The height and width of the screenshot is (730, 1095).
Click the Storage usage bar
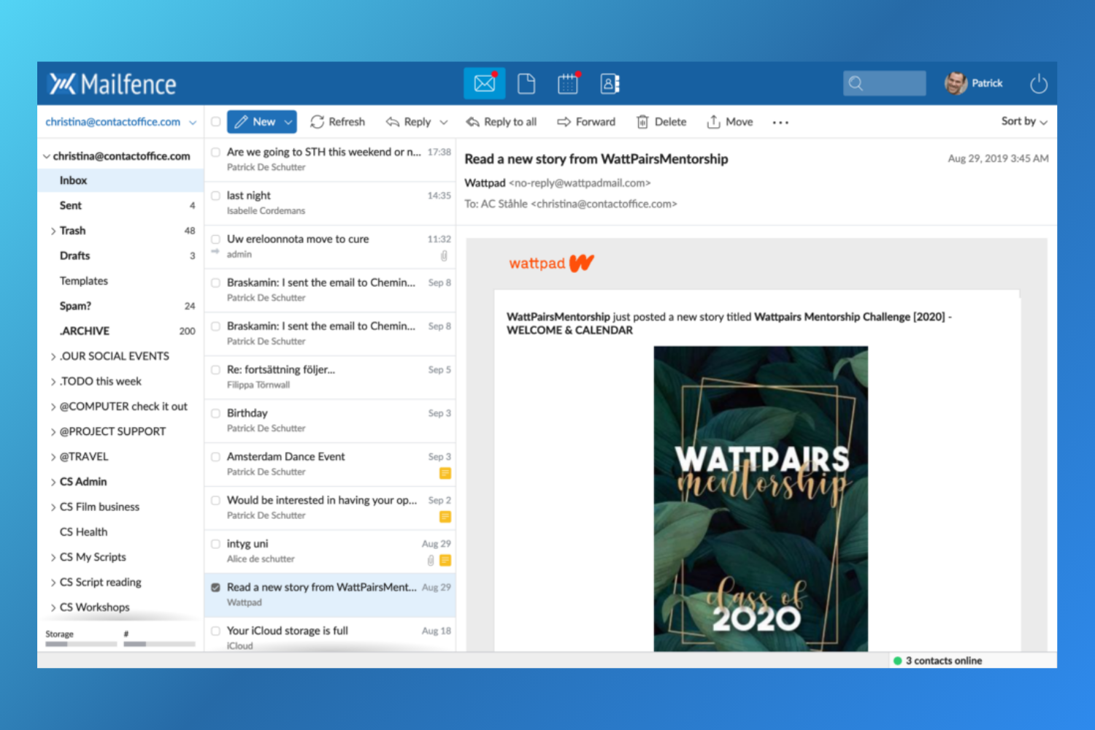[81, 644]
